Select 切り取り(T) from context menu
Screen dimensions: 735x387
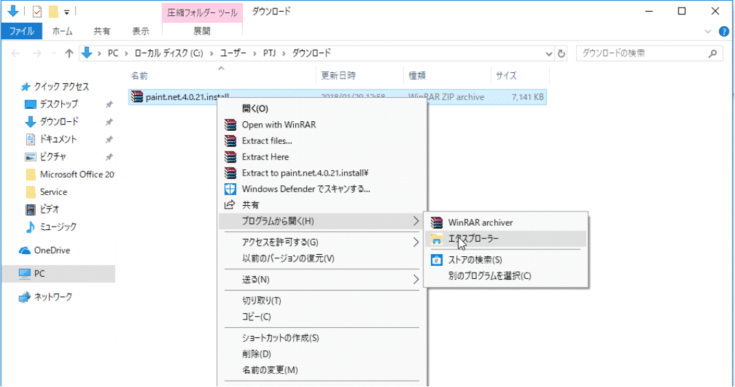[x=262, y=301]
